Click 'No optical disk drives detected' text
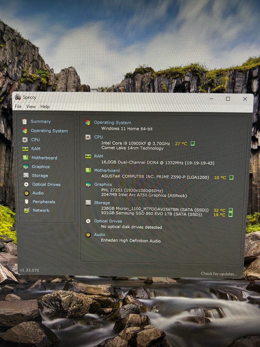The width and height of the screenshot is (260, 347). click(131, 227)
